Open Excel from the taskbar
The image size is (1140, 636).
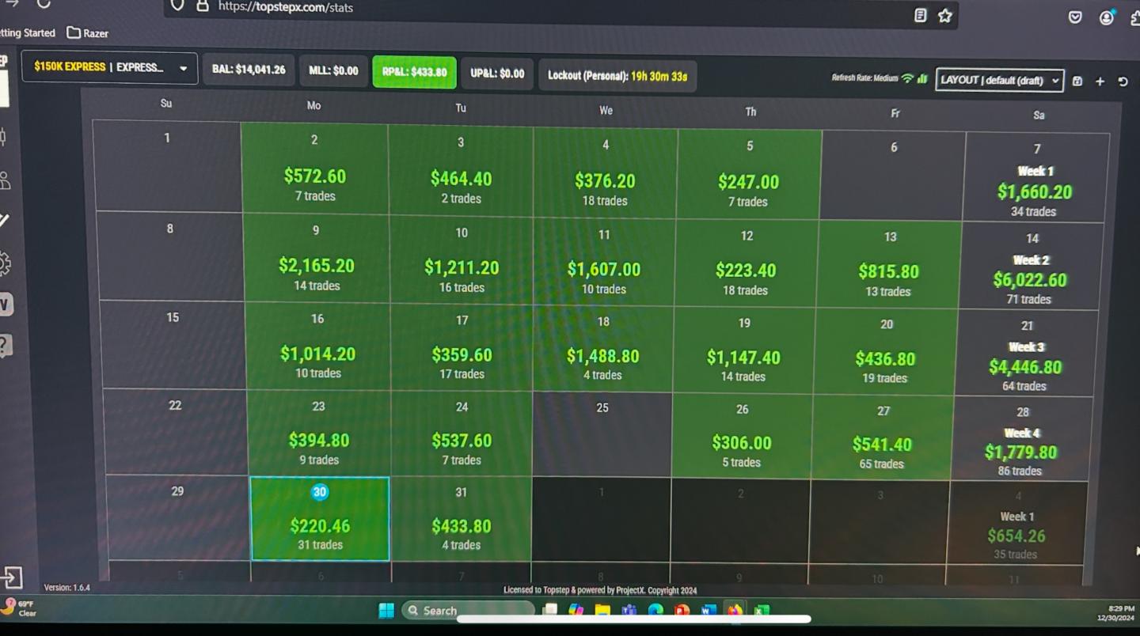pos(761,610)
